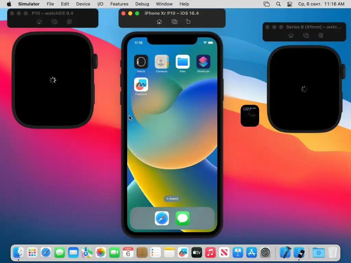
Task: Tap Messages in the iPhone dock
Action: (x=183, y=218)
